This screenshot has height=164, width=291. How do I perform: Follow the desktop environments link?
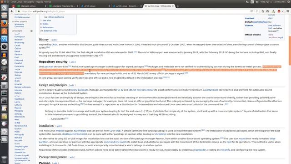(x=74, y=134)
